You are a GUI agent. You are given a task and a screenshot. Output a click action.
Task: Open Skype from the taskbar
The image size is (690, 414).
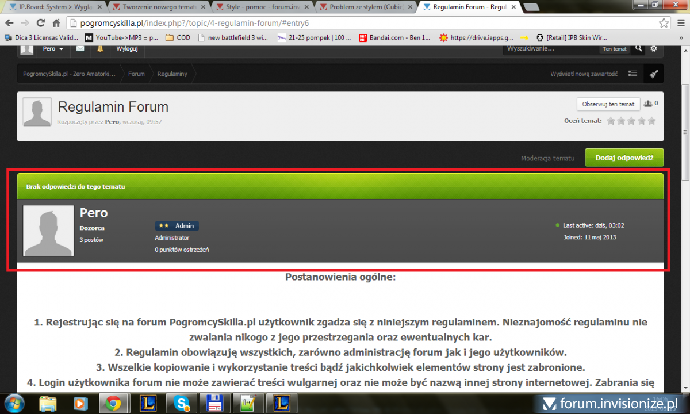[x=182, y=404]
